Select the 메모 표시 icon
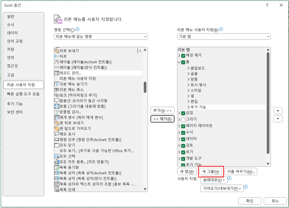This screenshot has width=289, height=208. pos(57,134)
